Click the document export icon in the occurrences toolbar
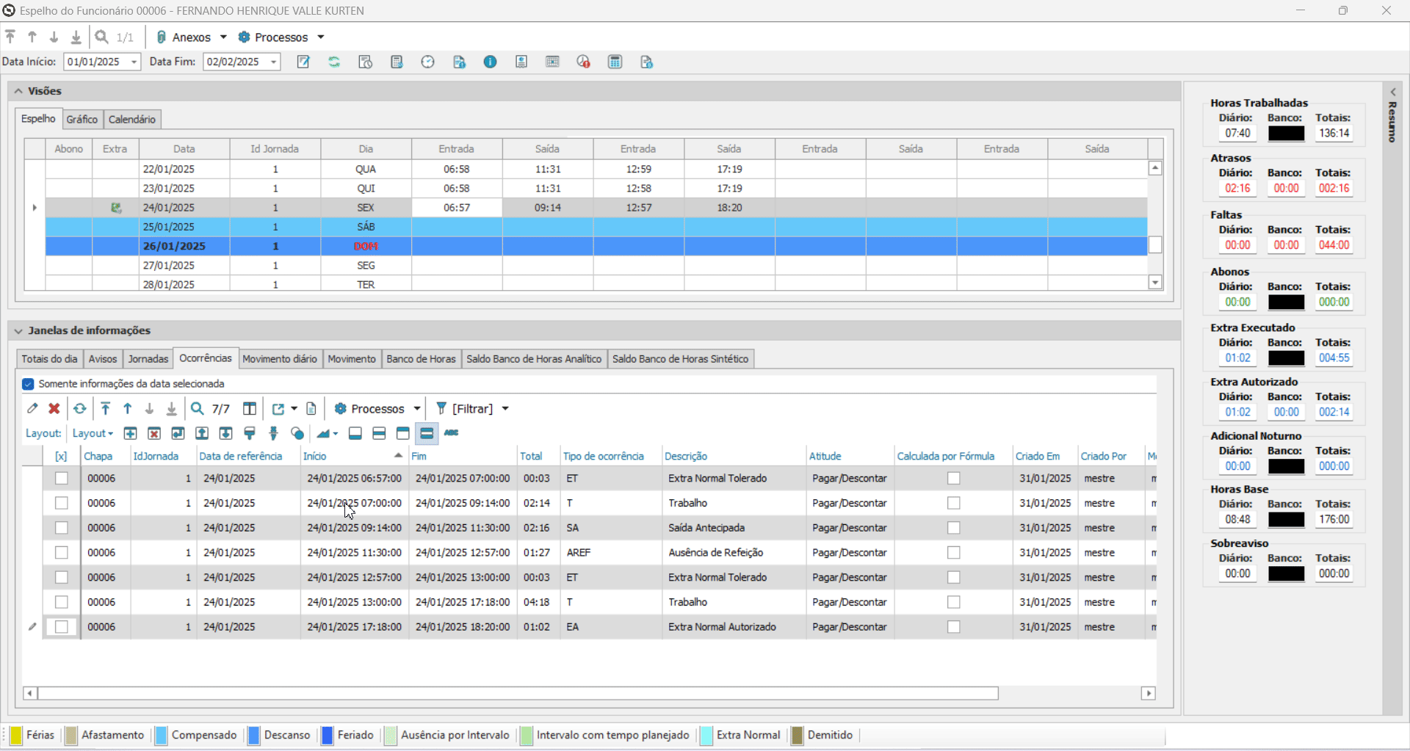 (x=311, y=408)
